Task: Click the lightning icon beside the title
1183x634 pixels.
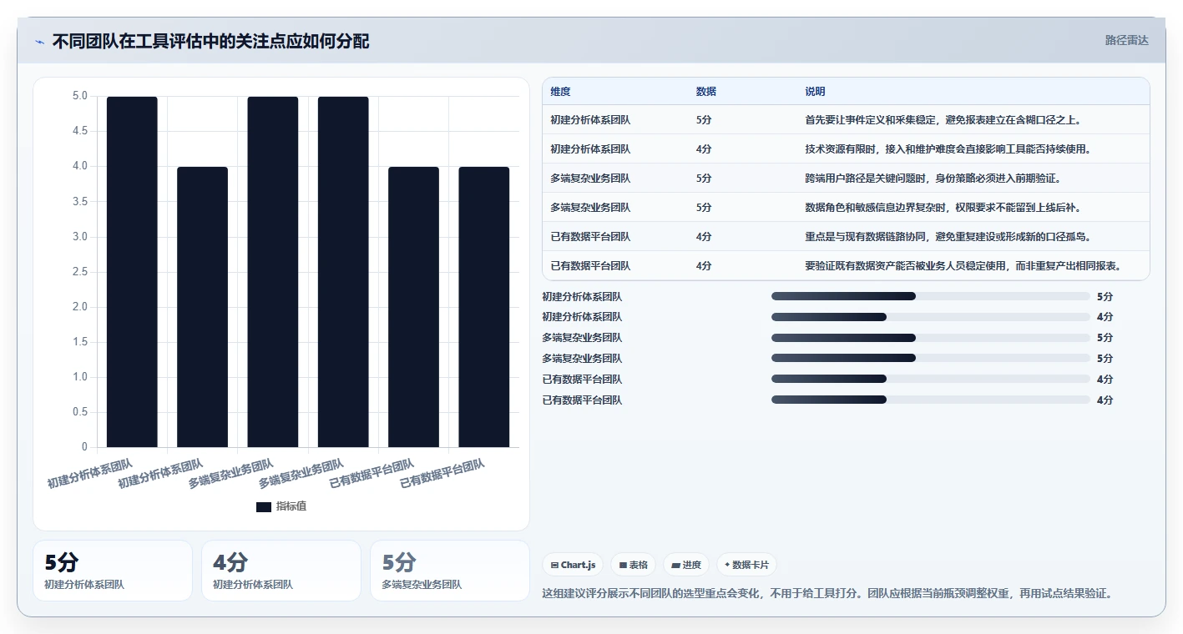Action: pyautogui.click(x=39, y=42)
